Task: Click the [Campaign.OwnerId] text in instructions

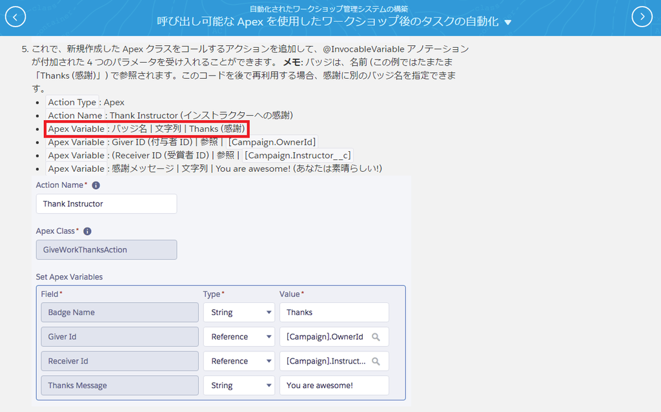Action: (x=272, y=142)
